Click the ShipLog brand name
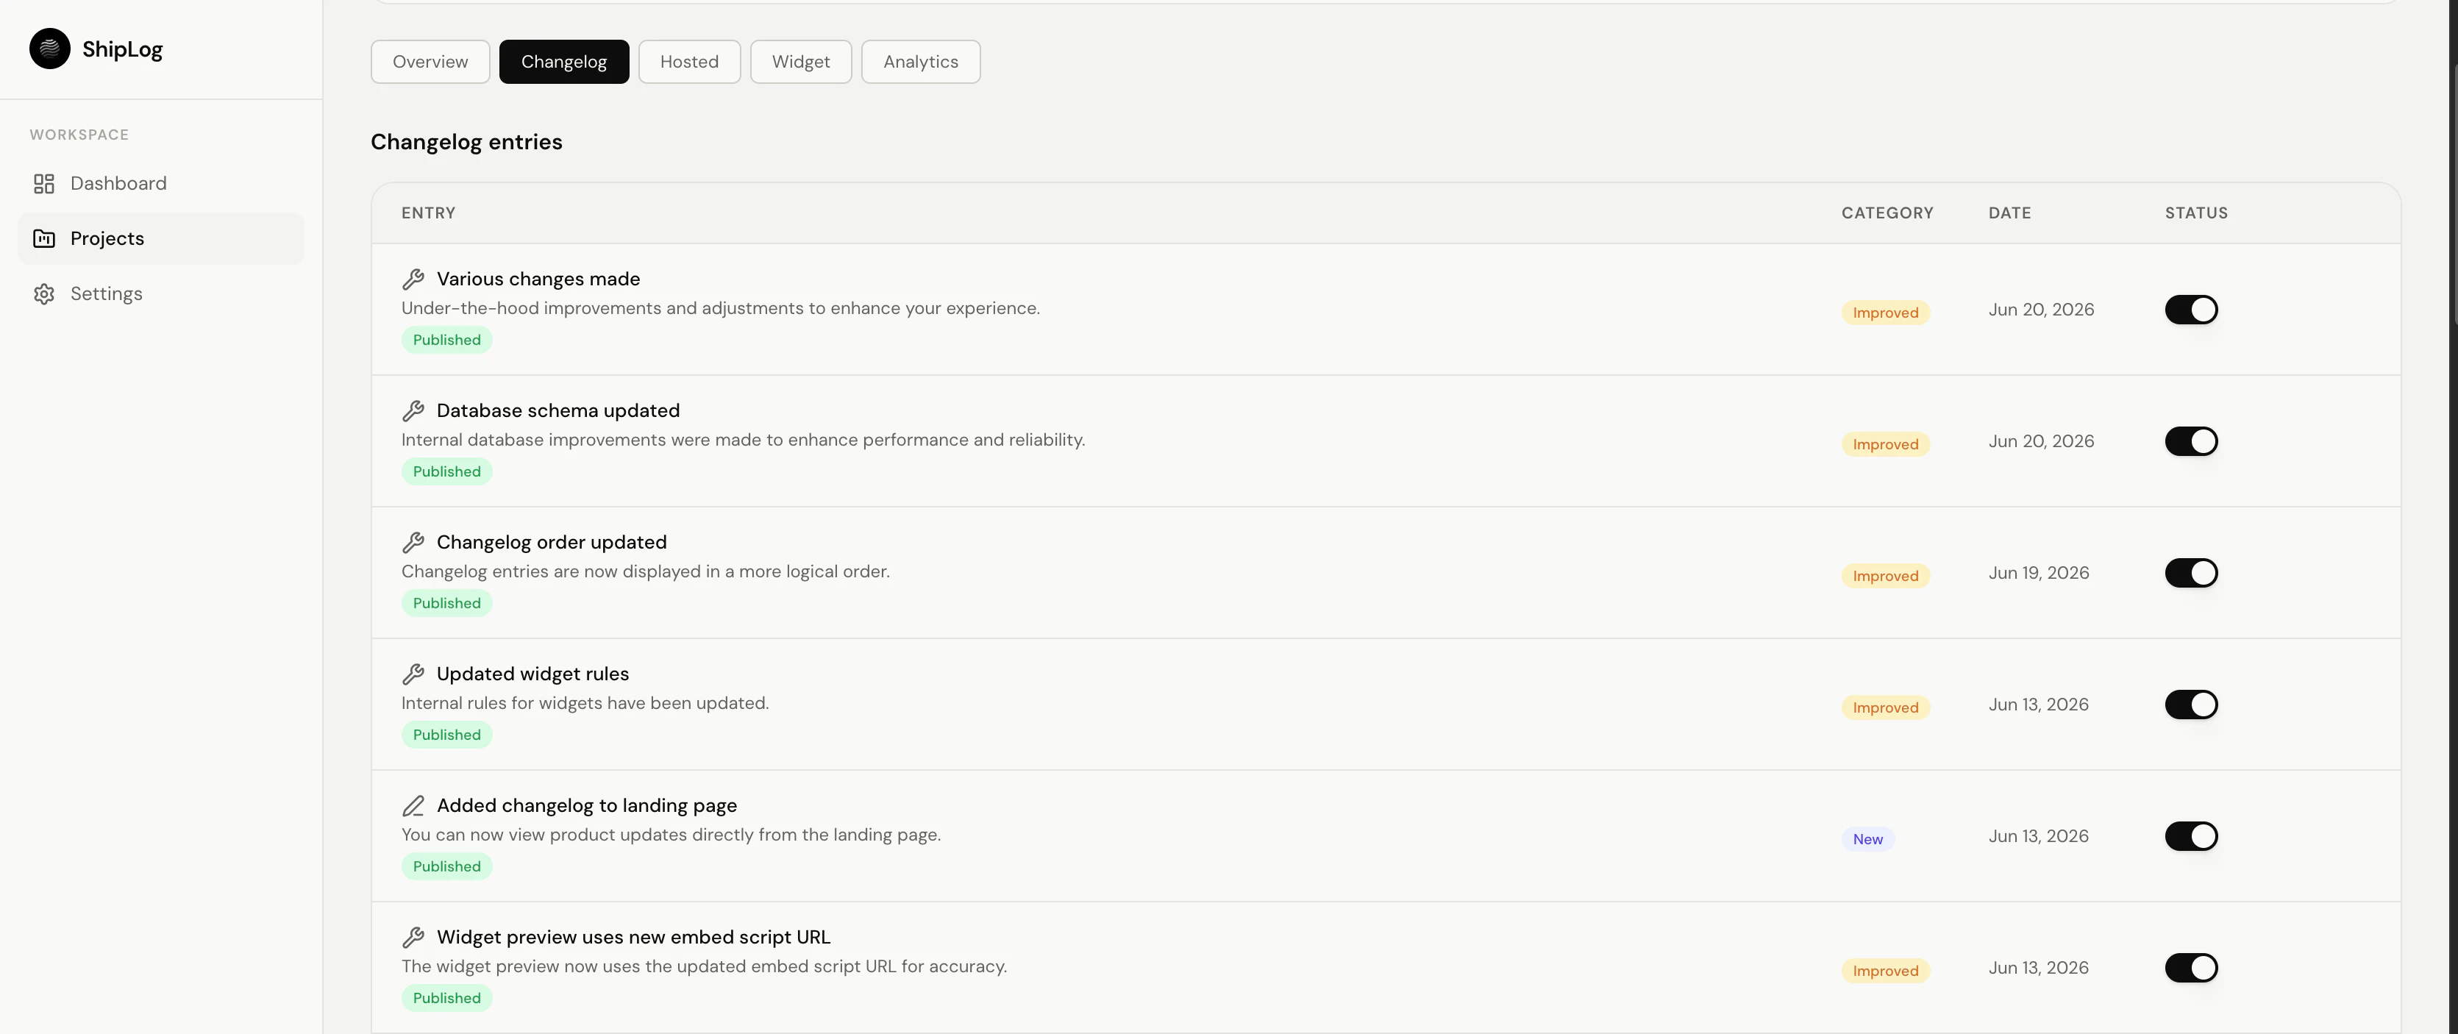The image size is (2458, 1034). tap(122, 49)
